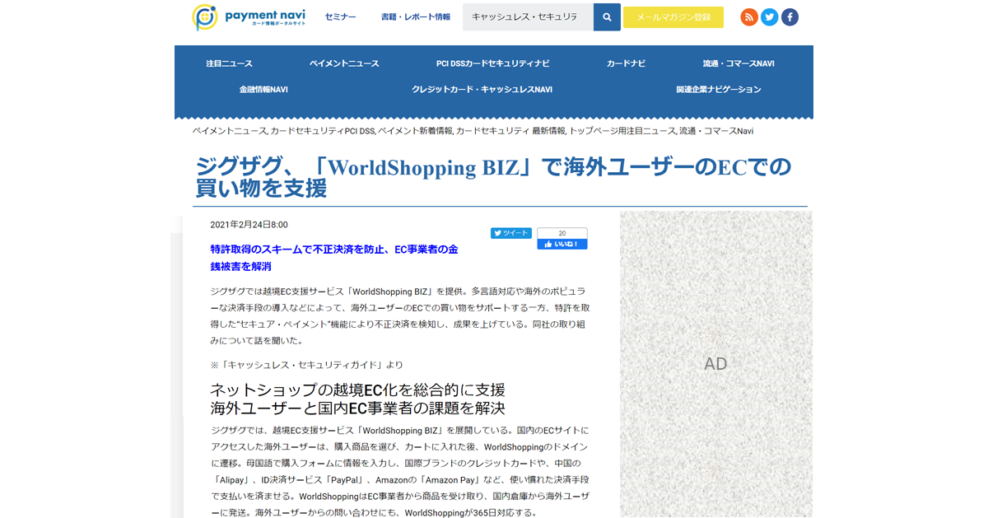Viewport: 988px width, 518px height.
Task: Click the article title about WorldShopping BIZ
Action: (492, 177)
